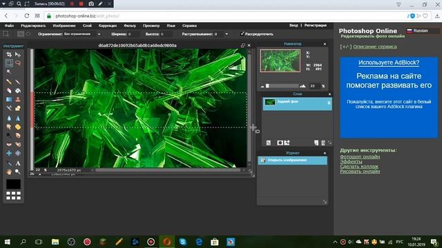Switch to elliptical marquee mode in options bar
The width and height of the screenshot is (442, 248).
coord(28,34)
